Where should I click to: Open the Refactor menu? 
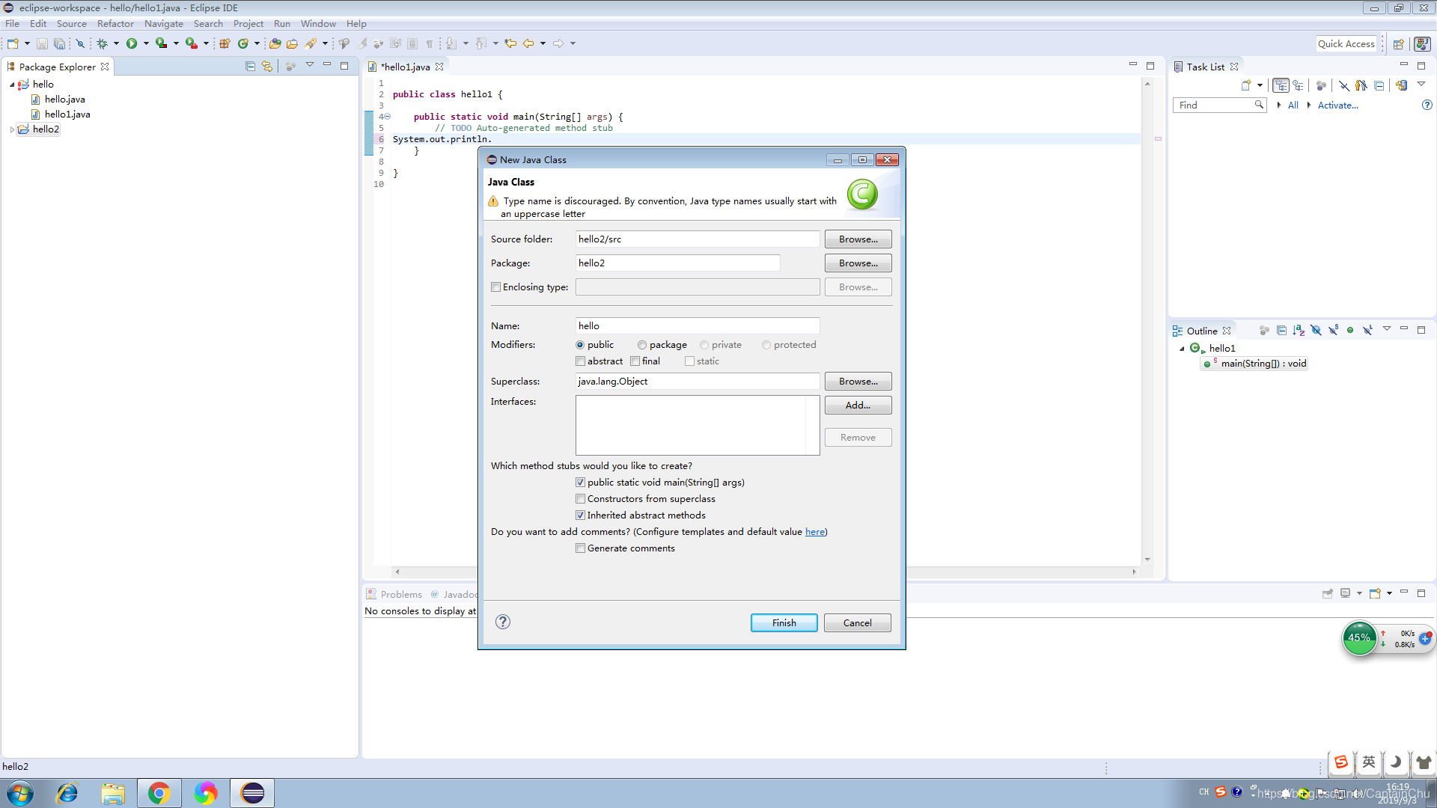coord(115,23)
